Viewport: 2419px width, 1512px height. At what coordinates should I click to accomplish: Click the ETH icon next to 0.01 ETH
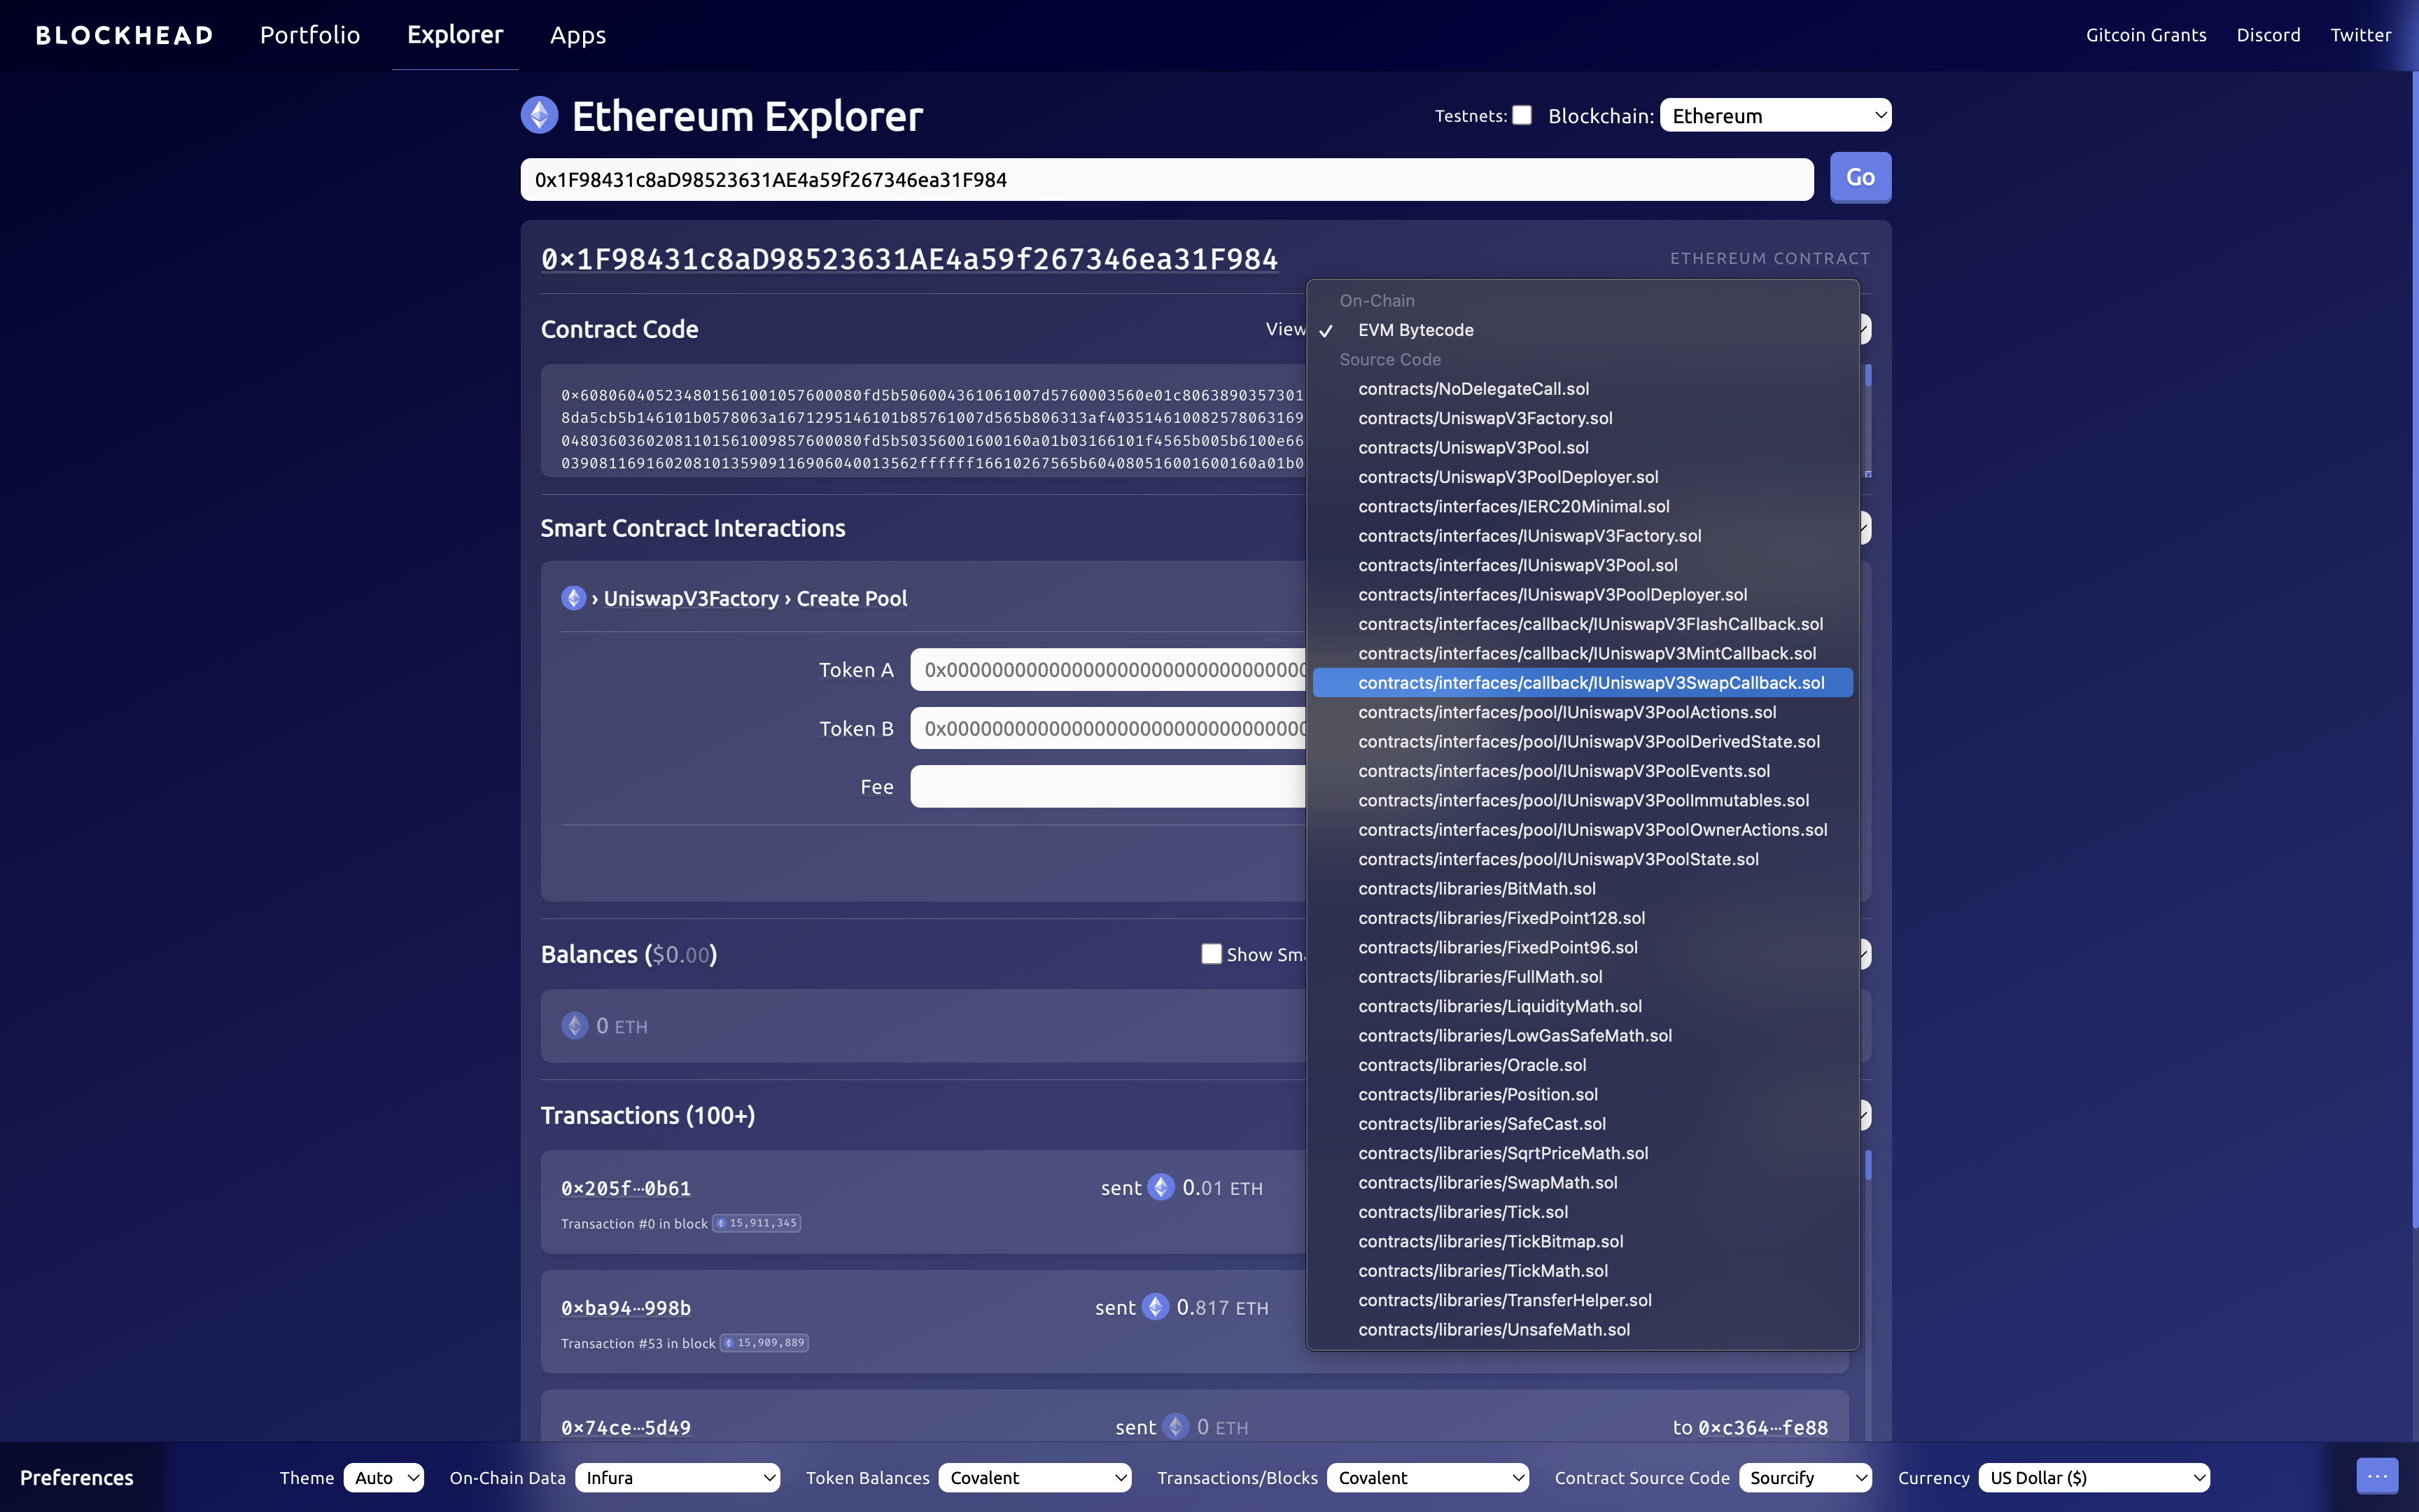[1161, 1187]
